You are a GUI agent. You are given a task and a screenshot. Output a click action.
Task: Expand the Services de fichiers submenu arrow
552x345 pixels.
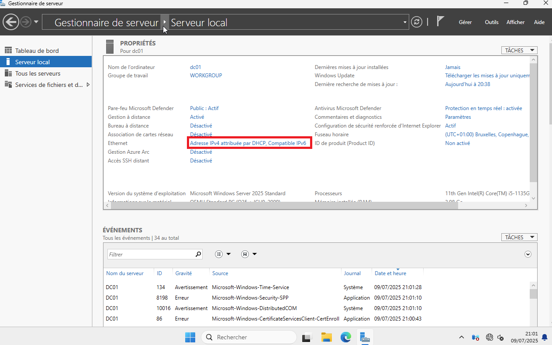[x=88, y=85]
